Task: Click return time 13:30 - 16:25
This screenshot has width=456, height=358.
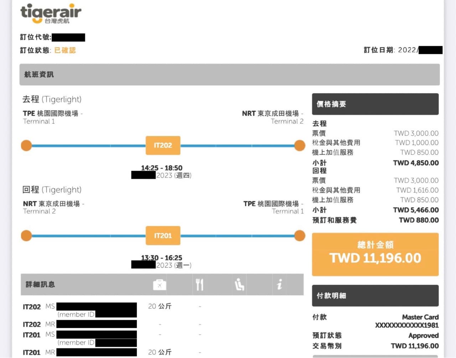Action: tap(162, 258)
